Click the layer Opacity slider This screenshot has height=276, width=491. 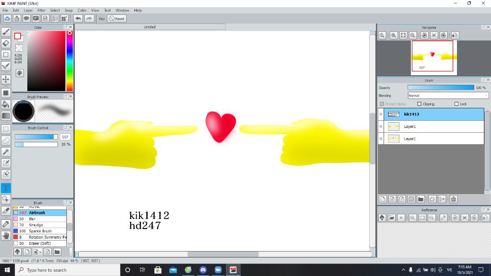[441, 88]
